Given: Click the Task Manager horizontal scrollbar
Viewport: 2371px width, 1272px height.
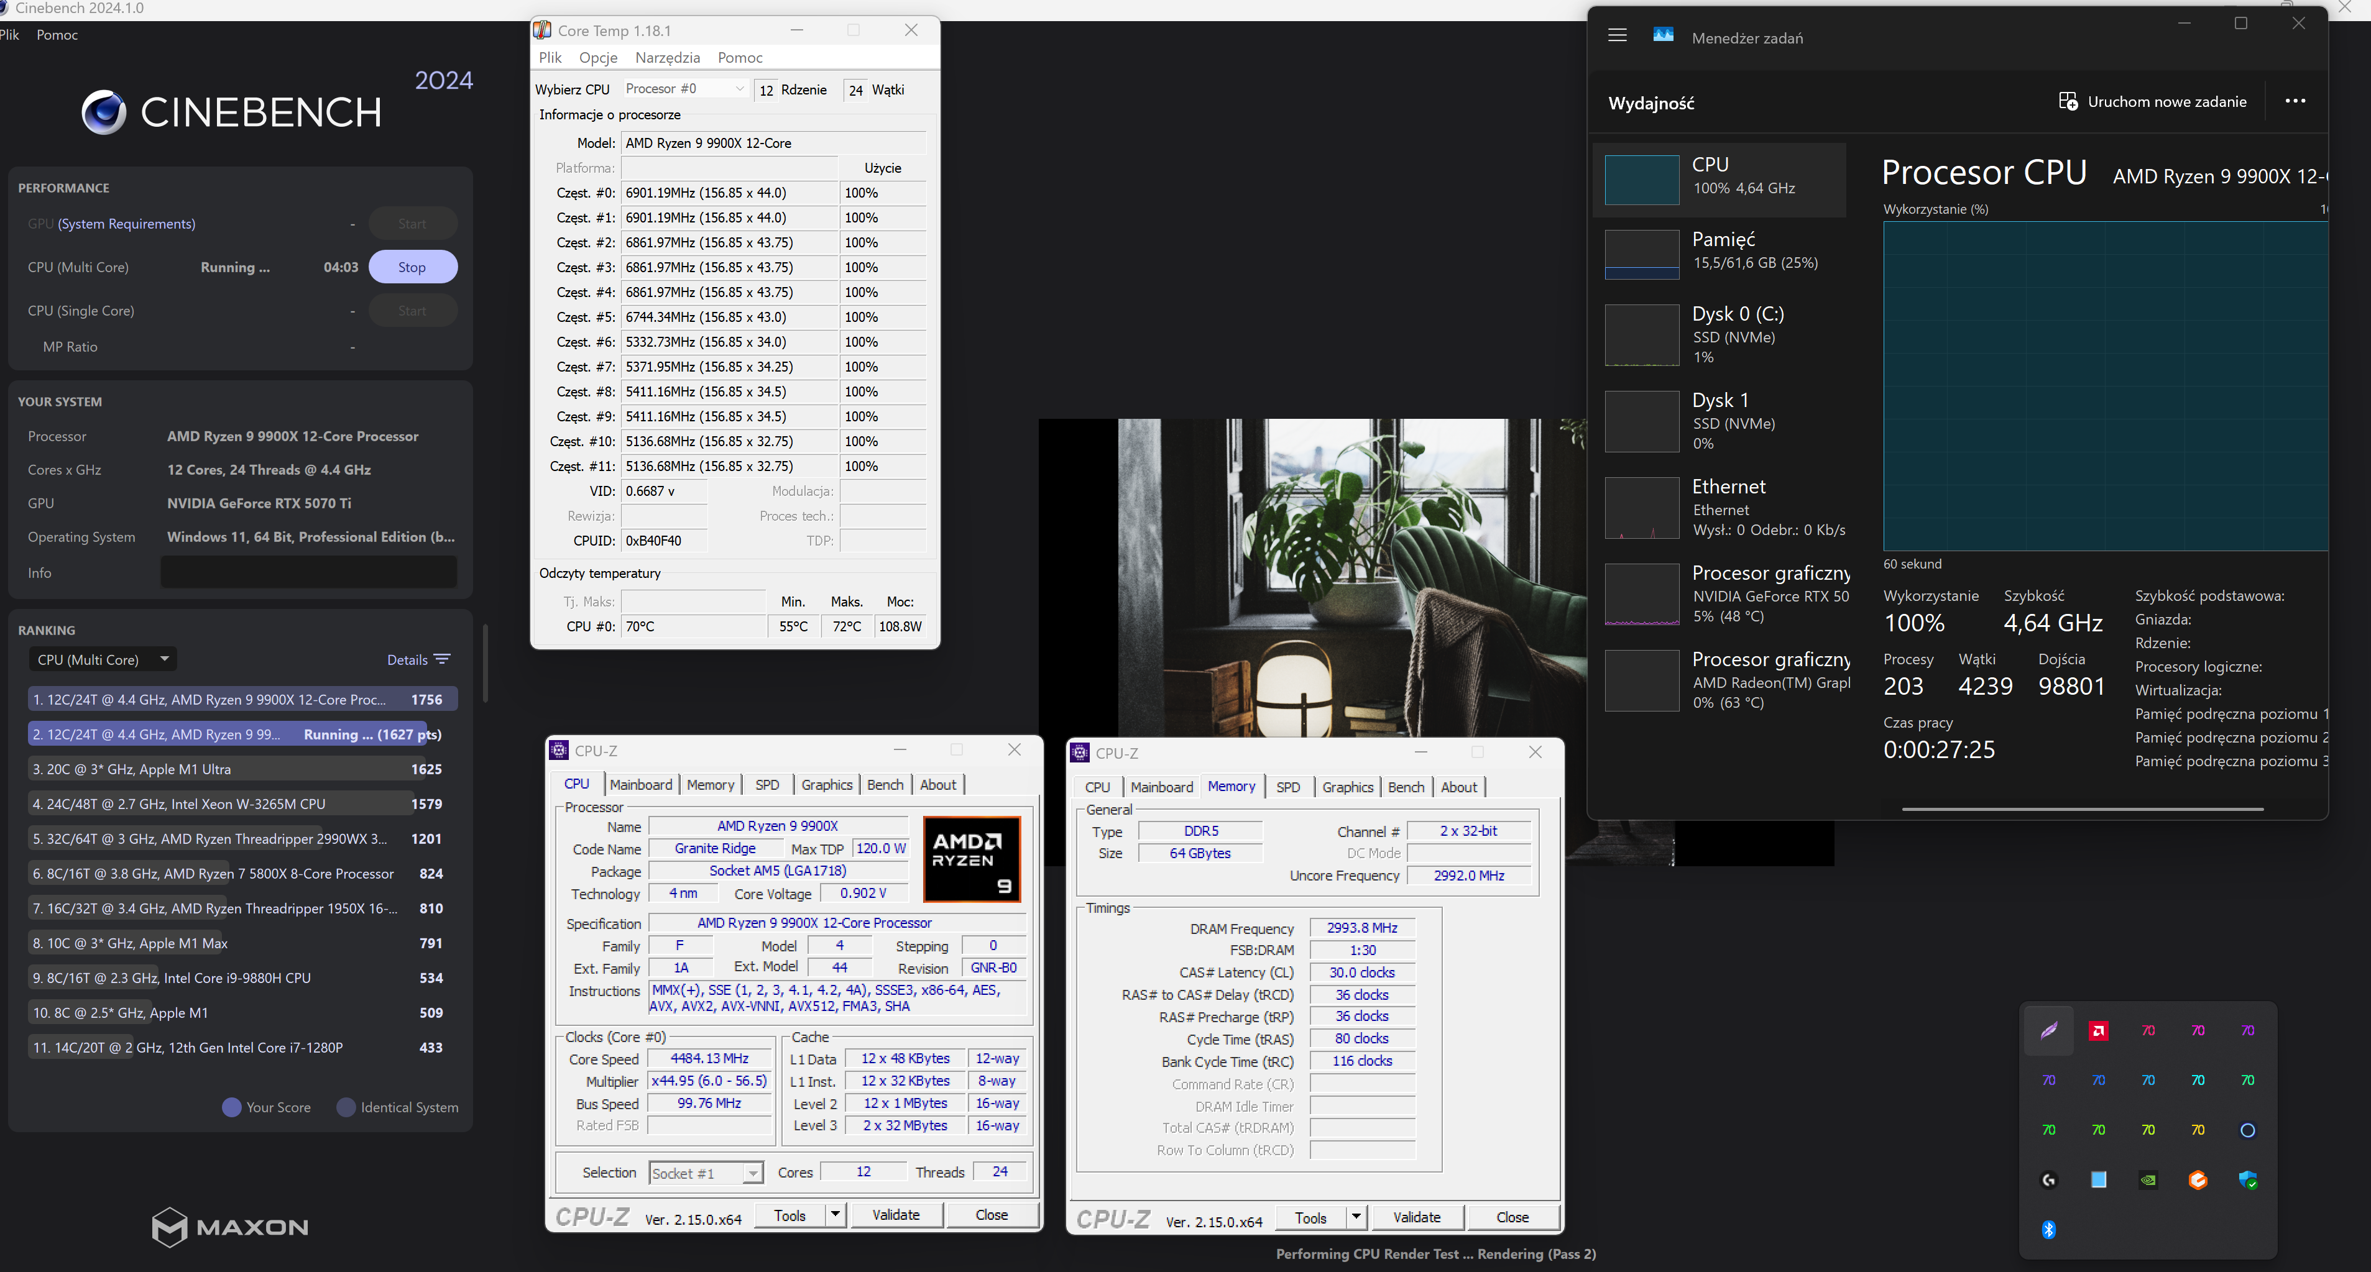Looking at the screenshot, I should point(2082,810).
